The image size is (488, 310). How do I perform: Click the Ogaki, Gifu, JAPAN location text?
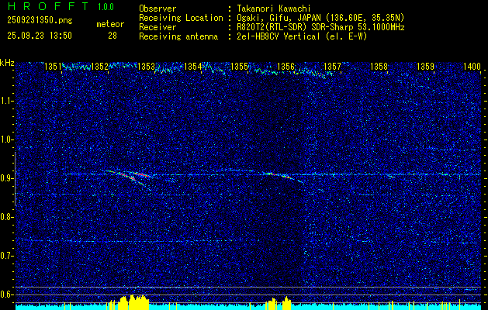click(x=320, y=18)
